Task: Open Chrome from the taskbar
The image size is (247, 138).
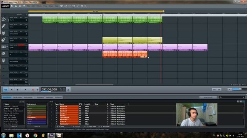Action: pyautogui.click(x=35, y=135)
